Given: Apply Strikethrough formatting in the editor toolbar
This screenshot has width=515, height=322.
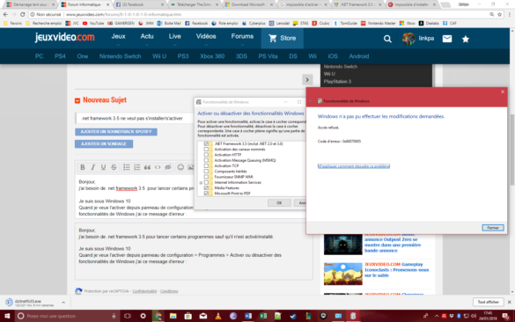Looking at the screenshot, I should pyautogui.click(x=114, y=167).
